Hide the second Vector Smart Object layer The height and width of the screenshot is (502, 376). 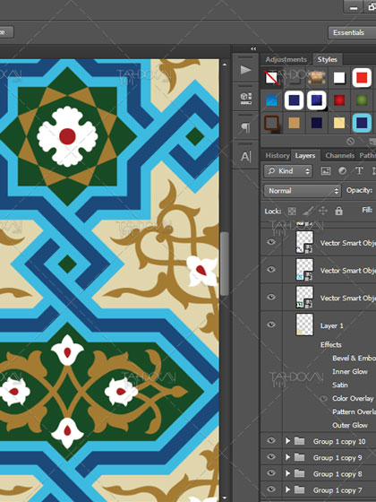tap(271, 270)
